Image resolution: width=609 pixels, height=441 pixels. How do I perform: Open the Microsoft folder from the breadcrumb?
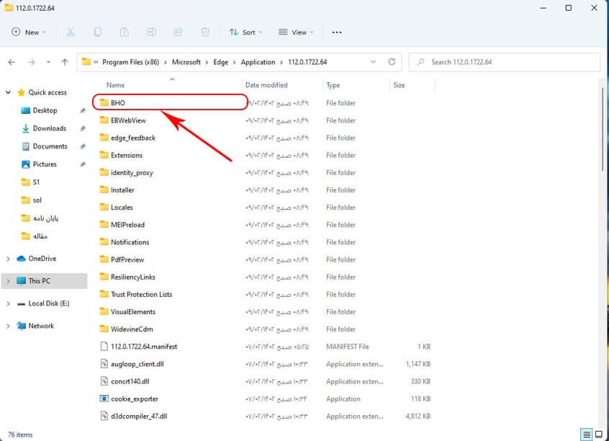(186, 62)
